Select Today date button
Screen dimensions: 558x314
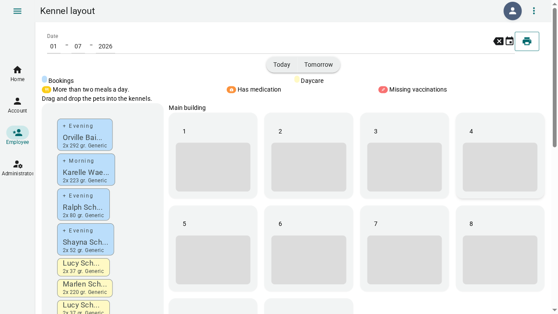point(282,65)
